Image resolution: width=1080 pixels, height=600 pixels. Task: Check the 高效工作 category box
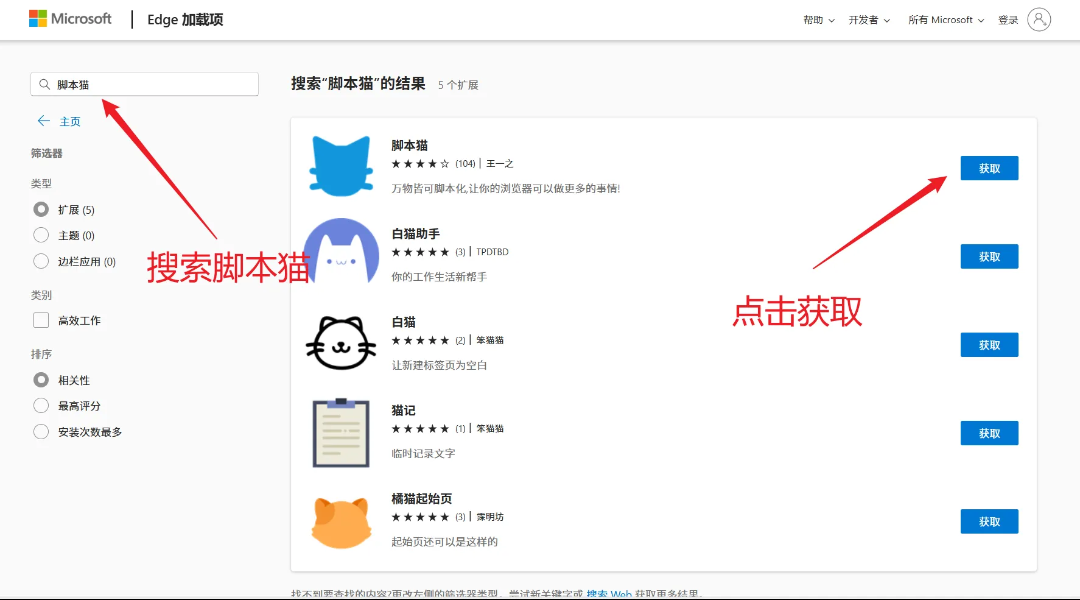(41, 320)
